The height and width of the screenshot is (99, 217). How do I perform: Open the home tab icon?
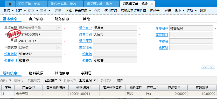(10, 4)
